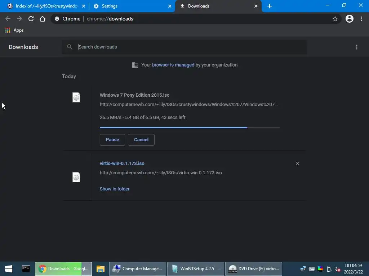The width and height of the screenshot is (369, 276).
Task: Click the file icon for virtio-win-0.1.173.iso
Action: (x=76, y=177)
